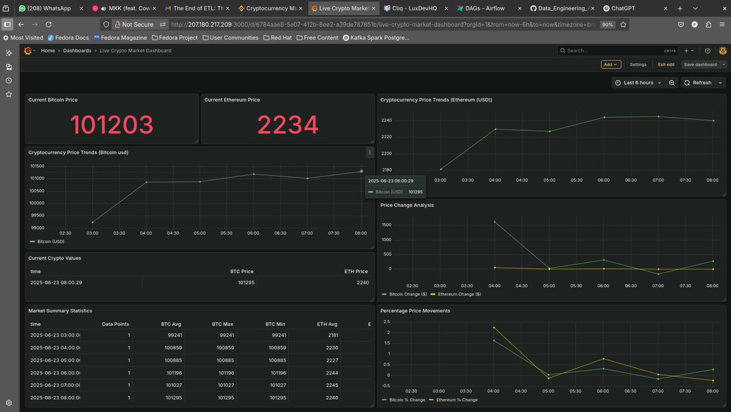Viewport: 731px width, 412px height.
Task: Open the Firefox hamburger application menu
Action: [723, 24]
